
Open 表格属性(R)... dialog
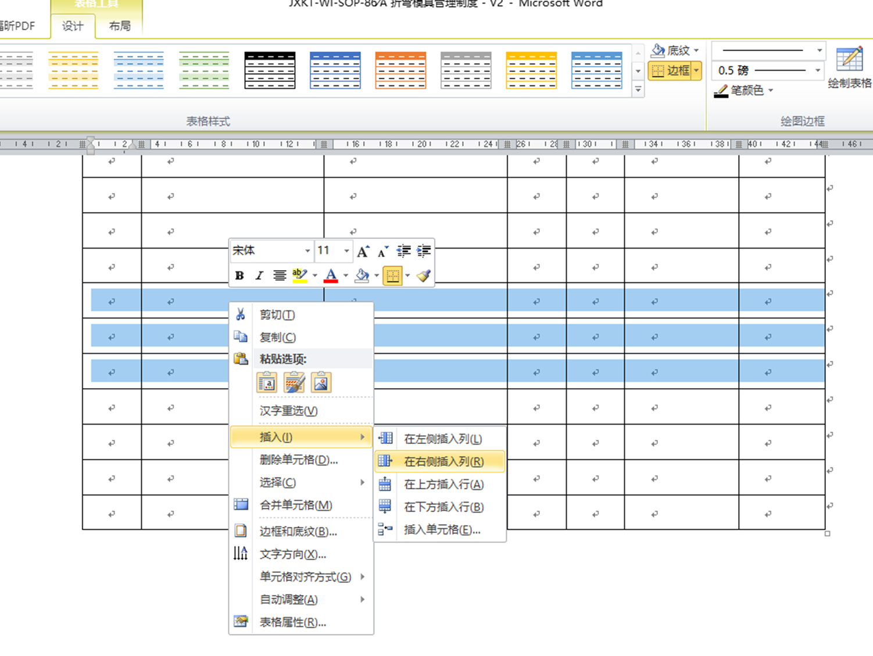pos(301,622)
